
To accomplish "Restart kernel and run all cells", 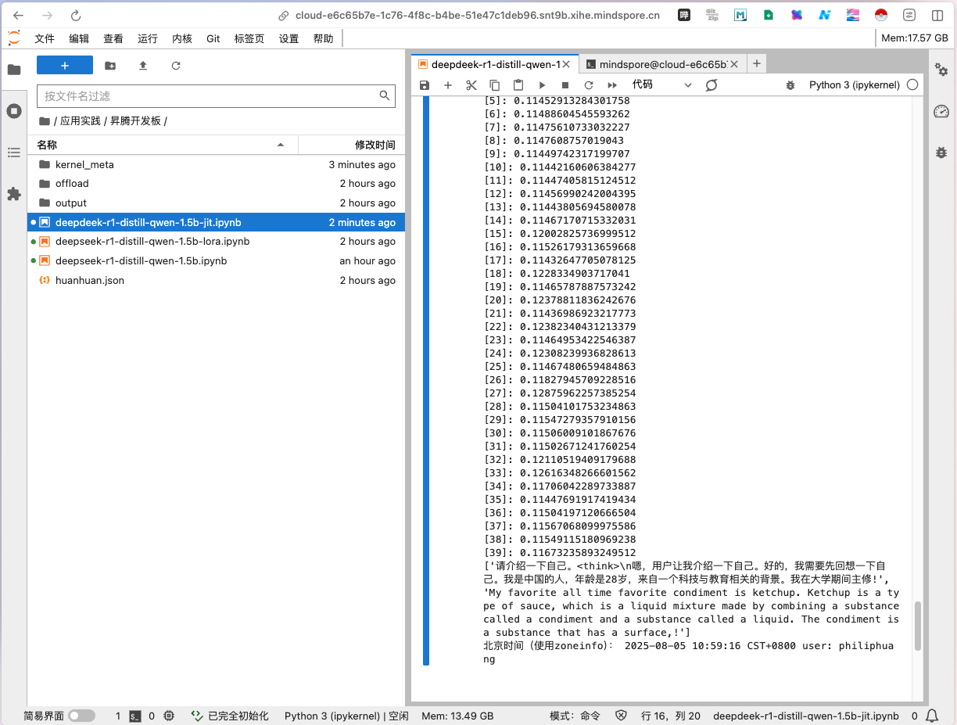I will pos(612,85).
